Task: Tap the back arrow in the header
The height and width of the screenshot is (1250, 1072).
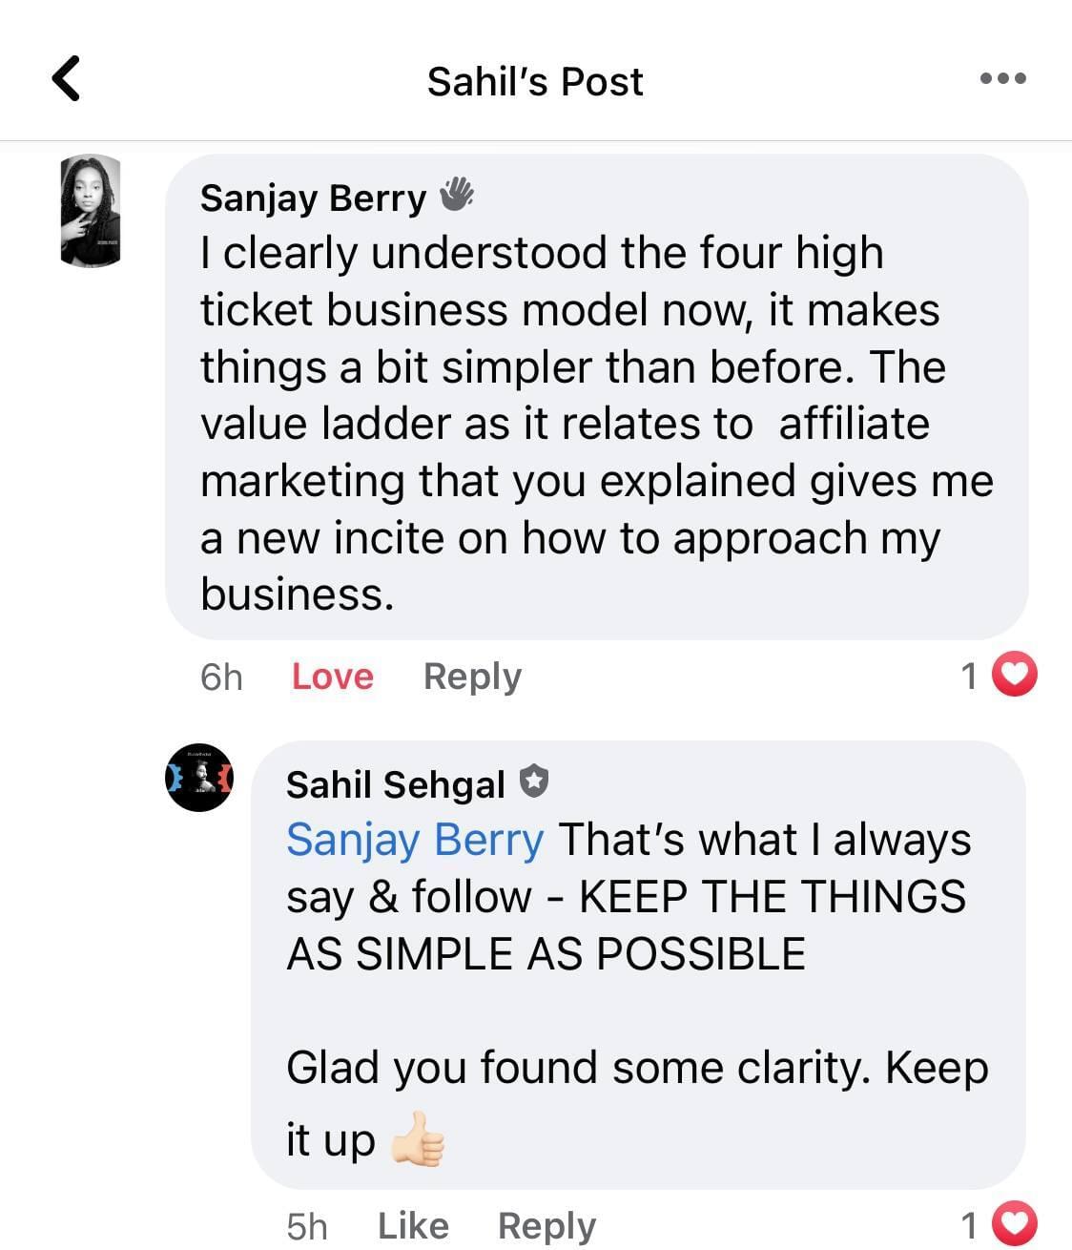Action: pyautogui.click(x=66, y=78)
